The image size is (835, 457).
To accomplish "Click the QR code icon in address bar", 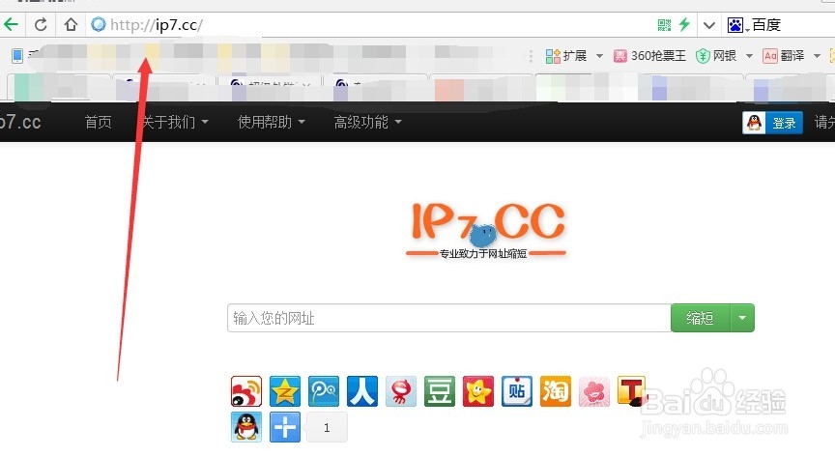I will 664,24.
